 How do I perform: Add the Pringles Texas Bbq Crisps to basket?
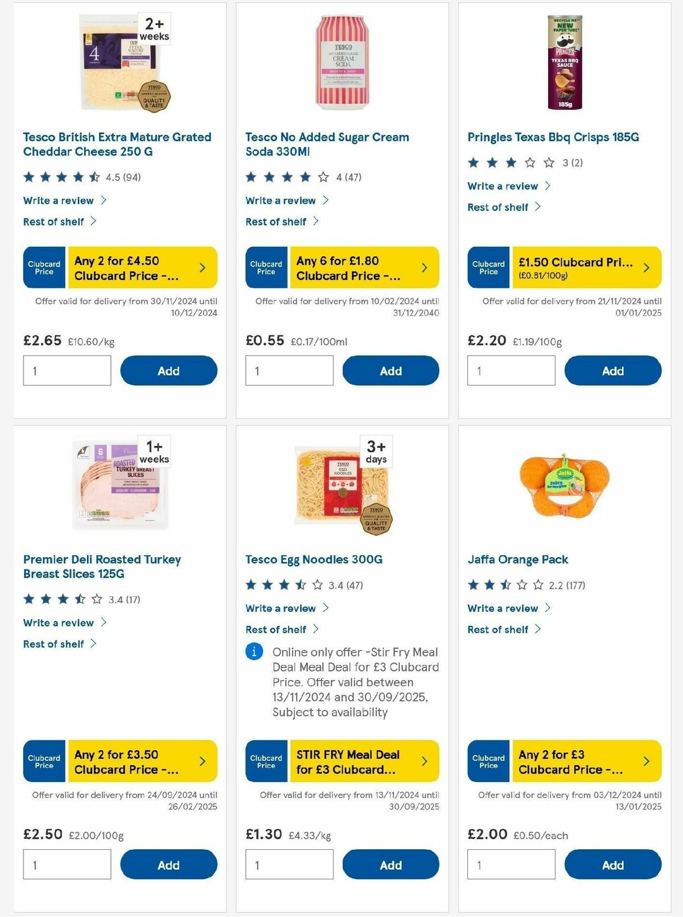click(612, 370)
